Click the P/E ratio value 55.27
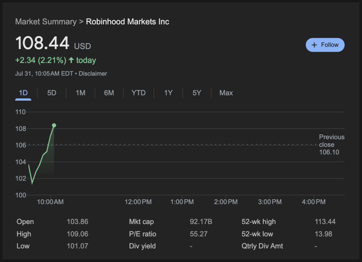Screen dimensions: 362x262 [x=199, y=234]
